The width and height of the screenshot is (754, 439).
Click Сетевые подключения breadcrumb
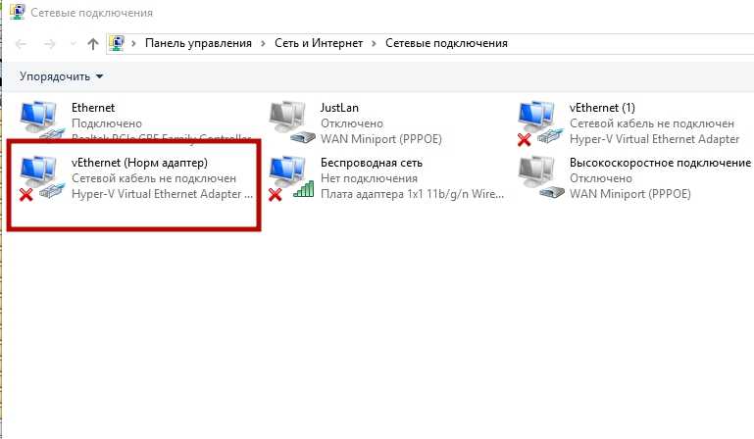point(446,43)
